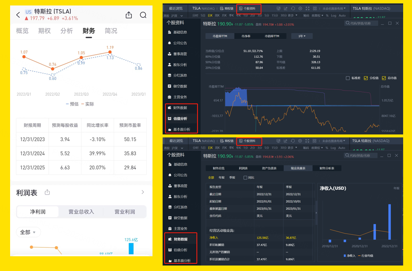Screen dimensions: 412x271
Task: Uncheck the 分位值 checkbox
Action: [366, 78]
